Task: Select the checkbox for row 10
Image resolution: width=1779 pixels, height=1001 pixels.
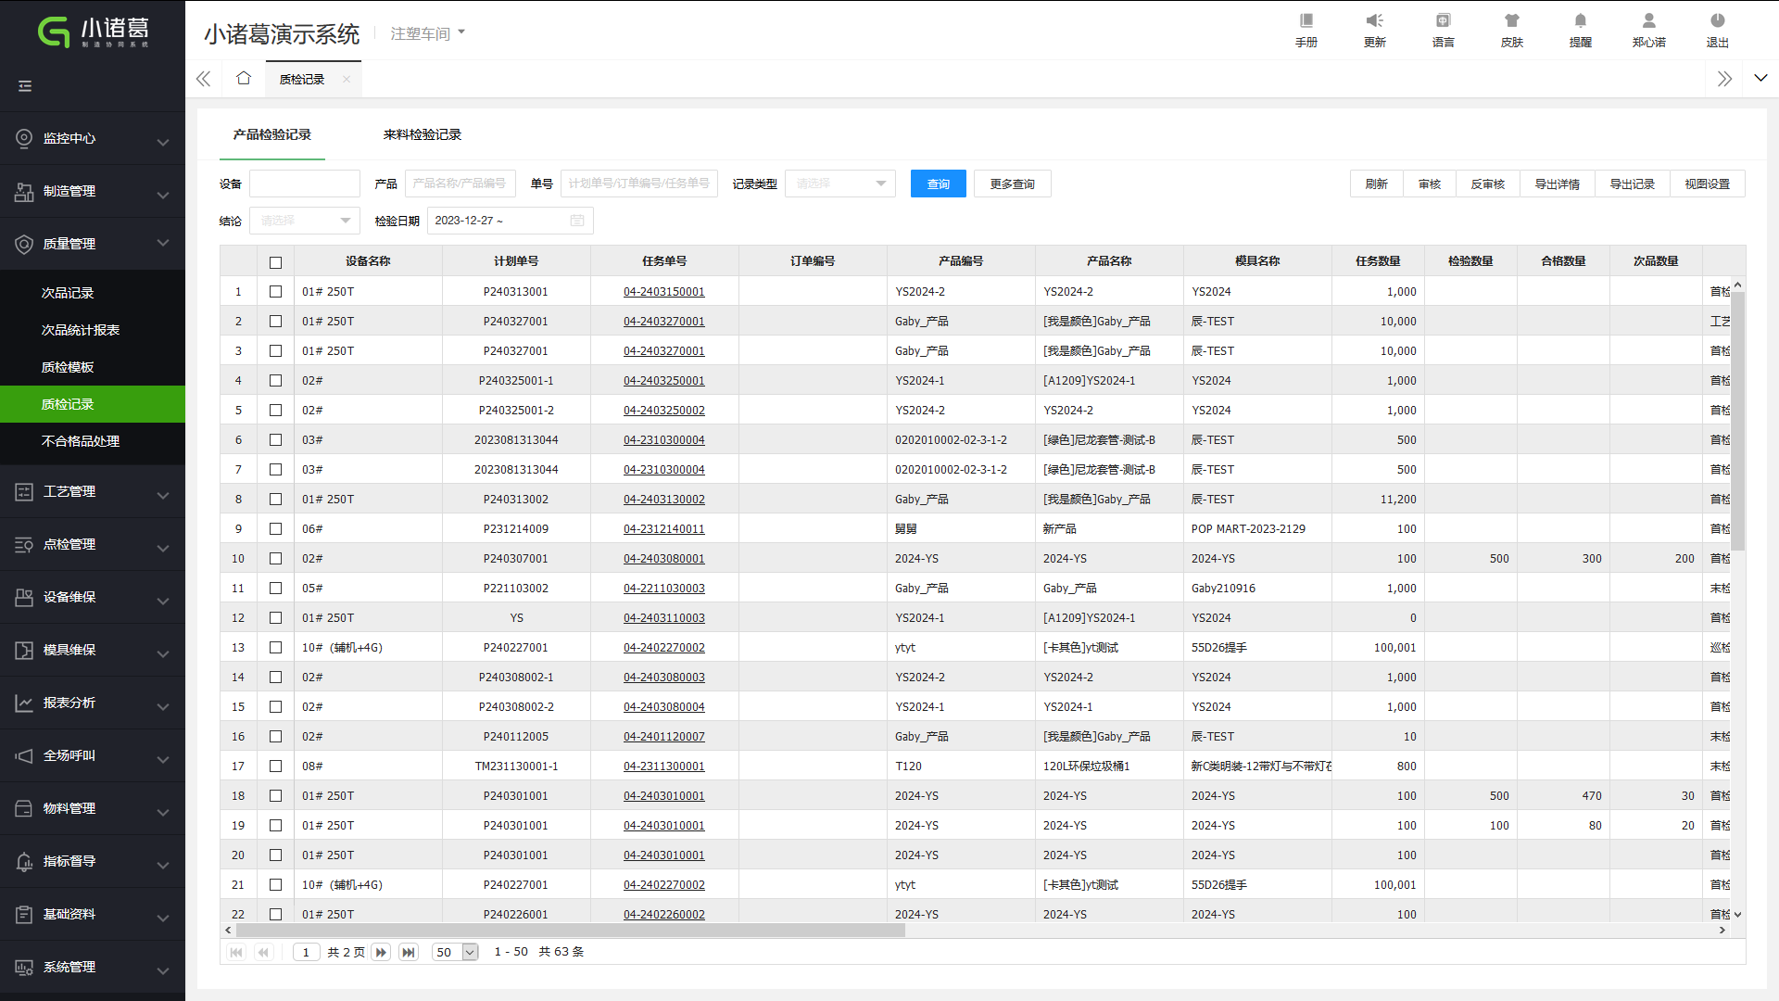Action: tap(275, 559)
